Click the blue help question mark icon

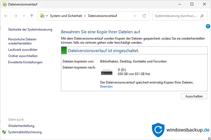[x=208, y=26]
